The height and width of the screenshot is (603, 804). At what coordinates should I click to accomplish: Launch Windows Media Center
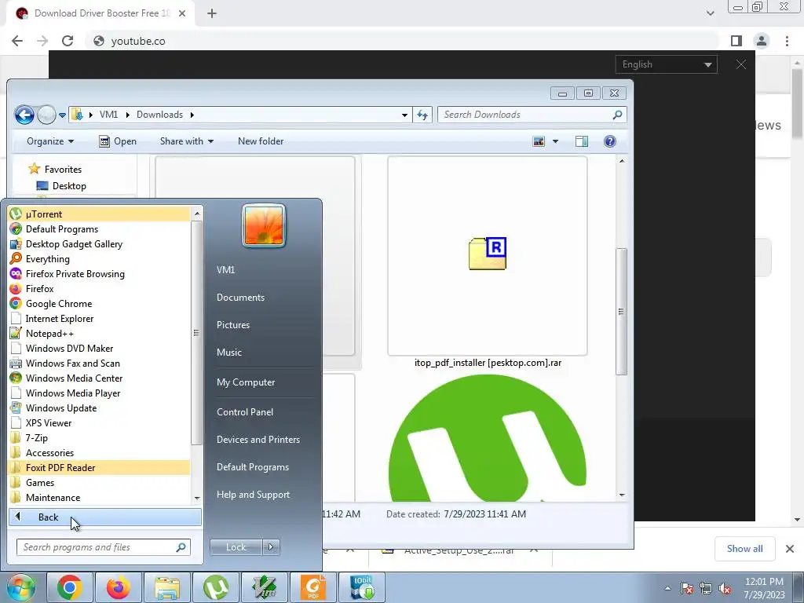coord(99,378)
